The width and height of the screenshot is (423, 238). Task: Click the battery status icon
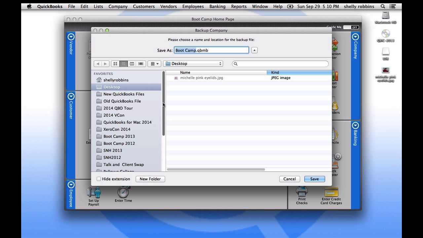[x=290, y=6]
